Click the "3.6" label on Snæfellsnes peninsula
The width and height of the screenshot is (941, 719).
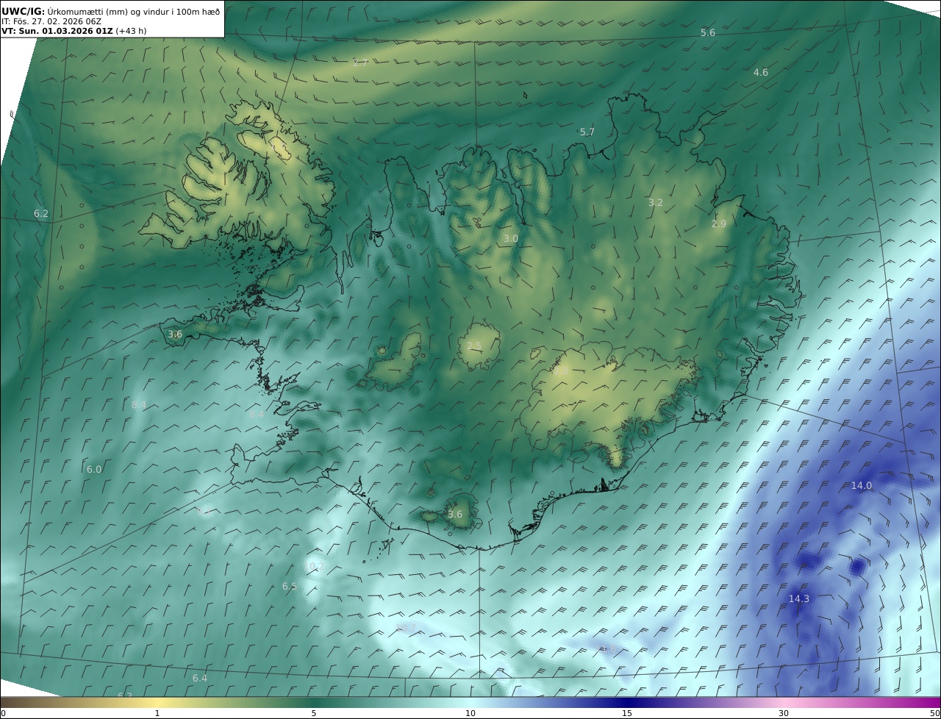click(x=175, y=334)
